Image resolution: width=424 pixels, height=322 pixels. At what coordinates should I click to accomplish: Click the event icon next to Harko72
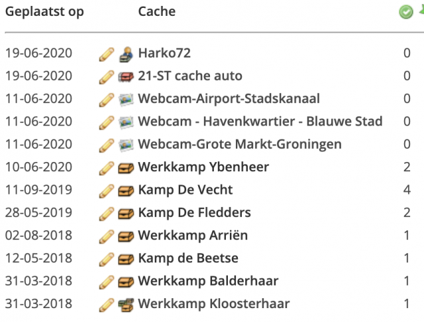point(126,54)
